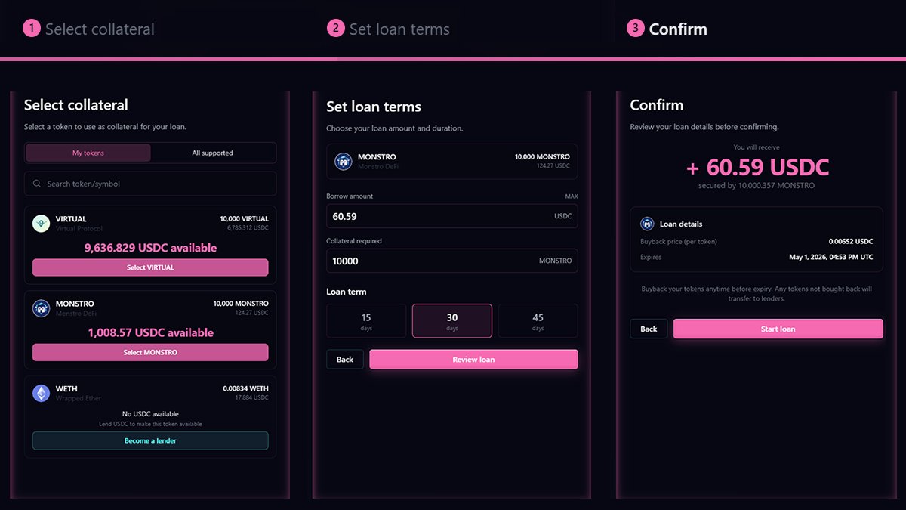Screen dimensions: 906x510
Task: Click the VIRTUAL token logo icon
Action: click(41, 224)
